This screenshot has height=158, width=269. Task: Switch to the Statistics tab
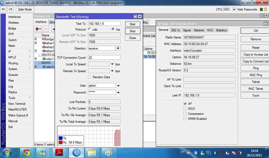(221, 30)
